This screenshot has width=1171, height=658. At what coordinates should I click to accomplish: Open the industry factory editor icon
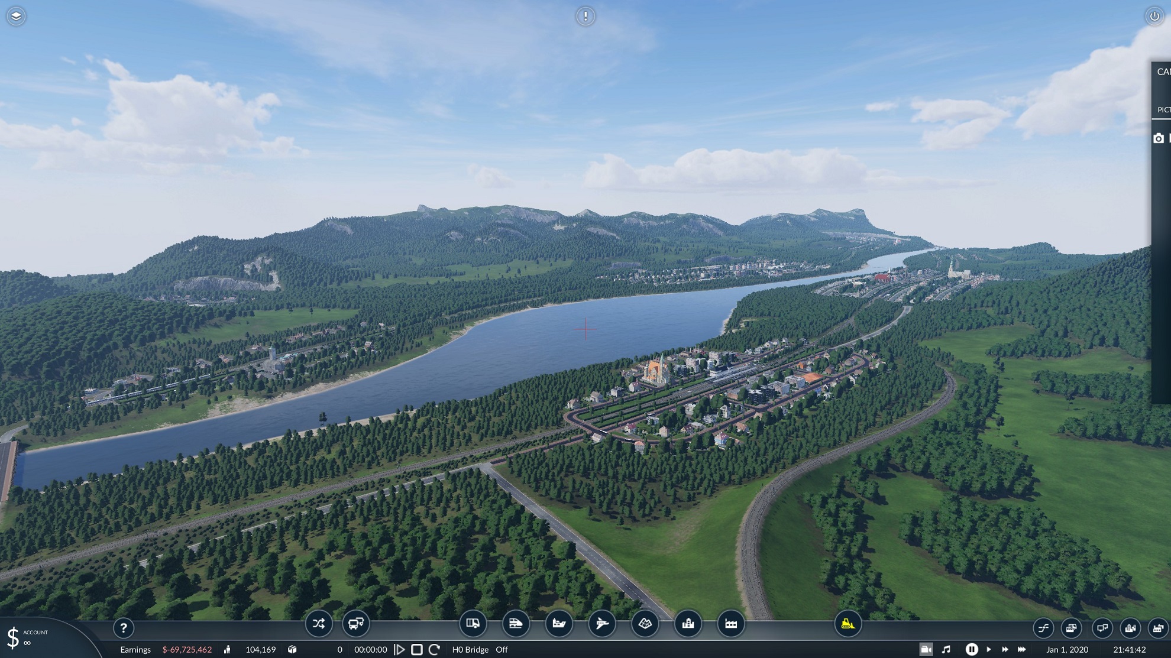pos(731,624)
